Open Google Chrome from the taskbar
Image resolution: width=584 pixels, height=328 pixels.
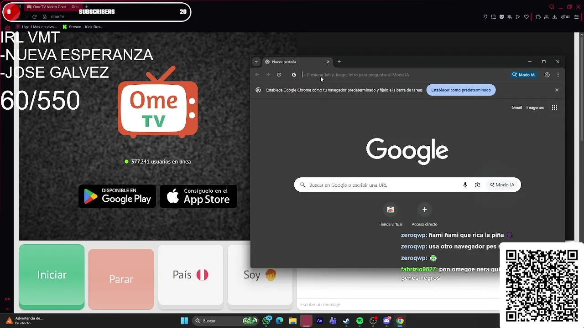click(400, 321)
